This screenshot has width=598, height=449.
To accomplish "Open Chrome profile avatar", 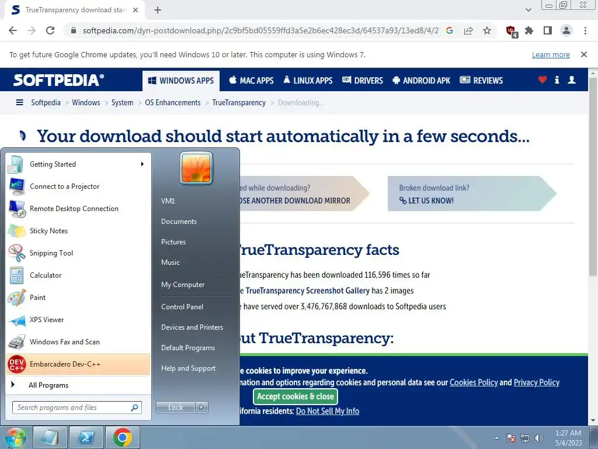I will tap(566, 30).
